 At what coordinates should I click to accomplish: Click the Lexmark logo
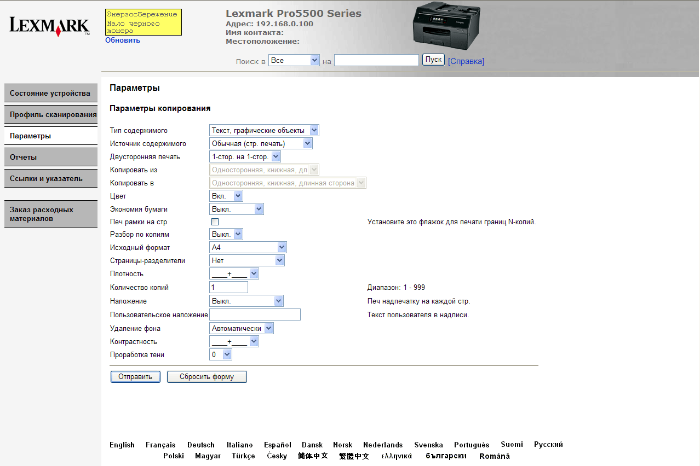tap(50, 26)
